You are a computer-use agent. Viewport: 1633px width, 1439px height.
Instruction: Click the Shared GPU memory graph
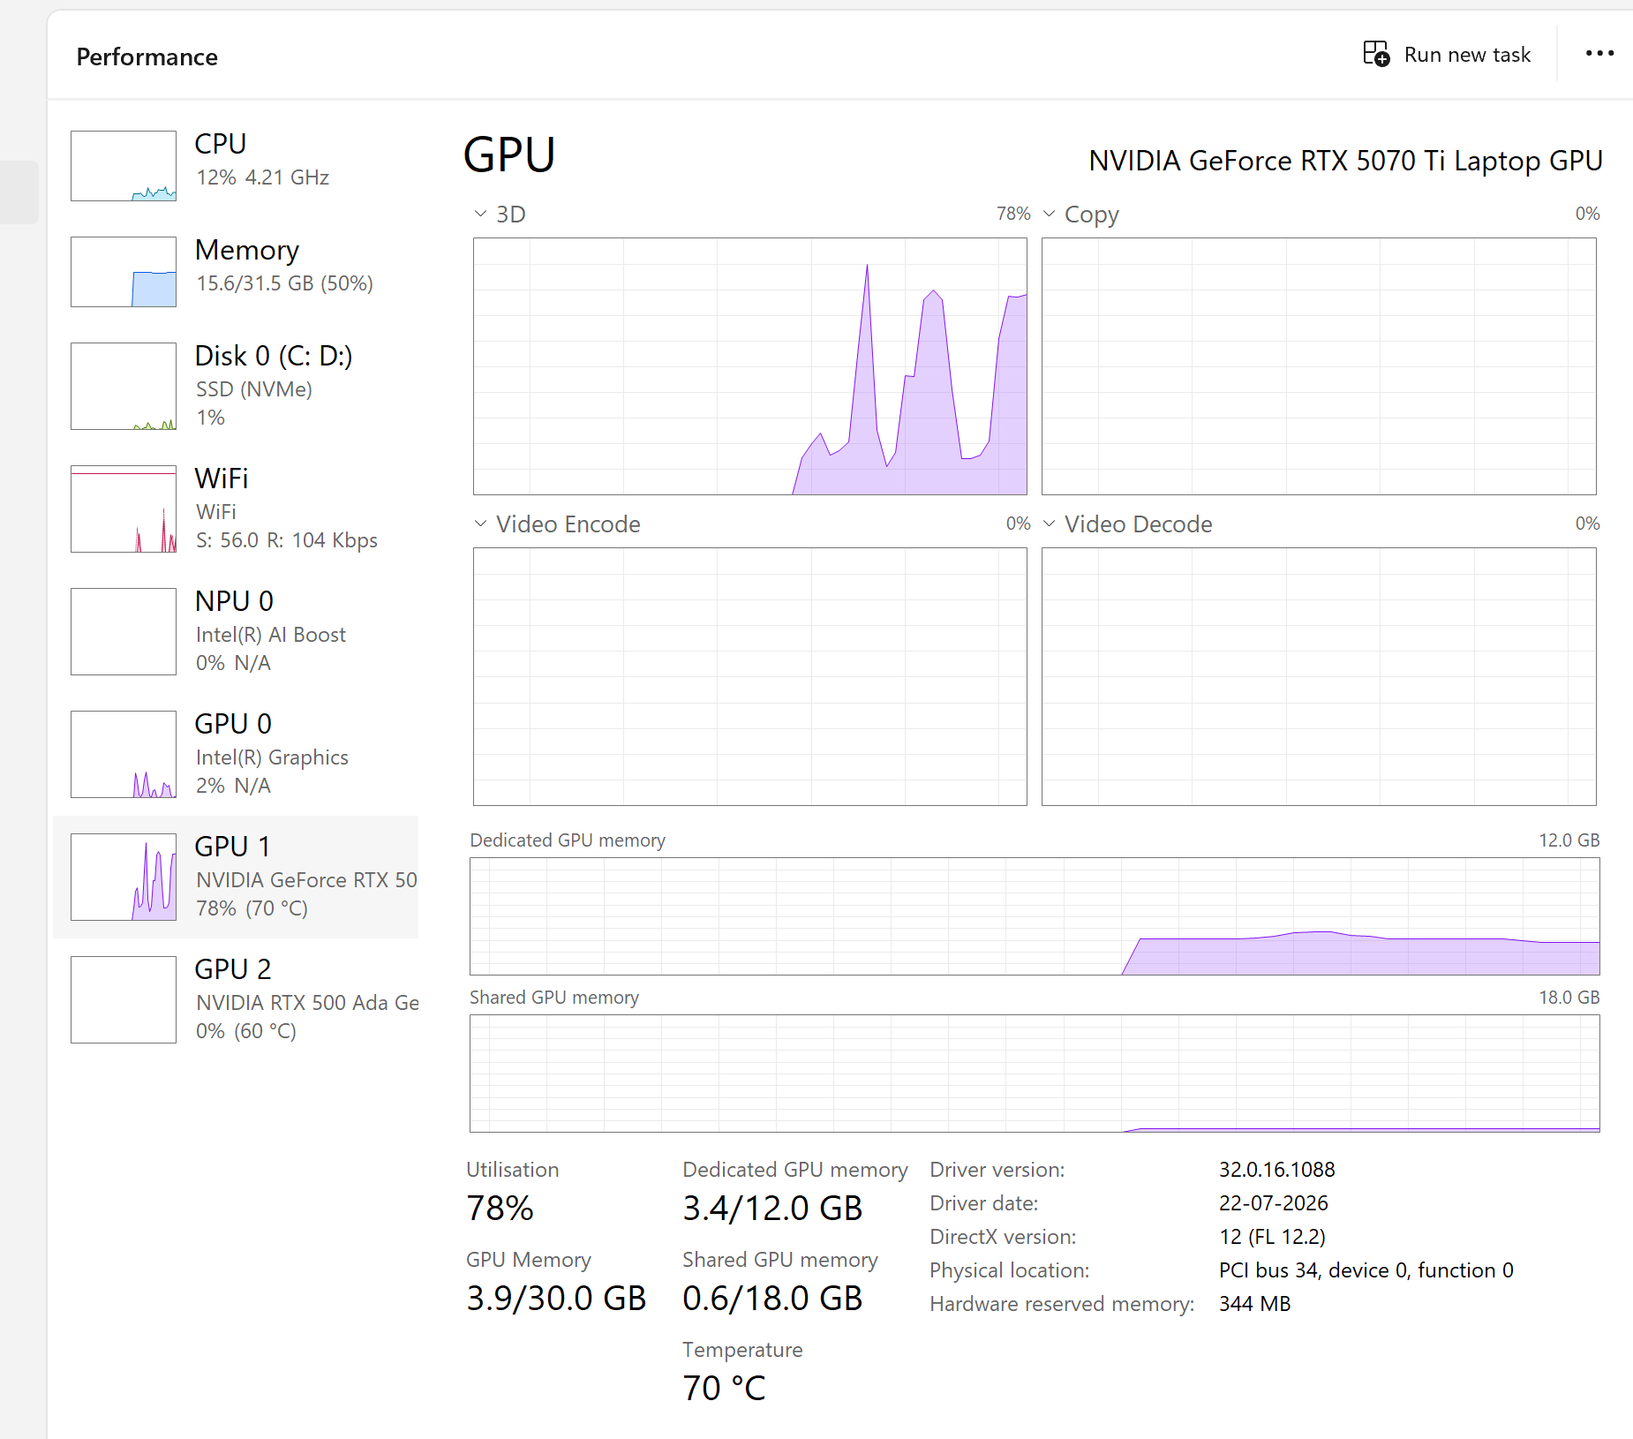tap(1035, 1074)
